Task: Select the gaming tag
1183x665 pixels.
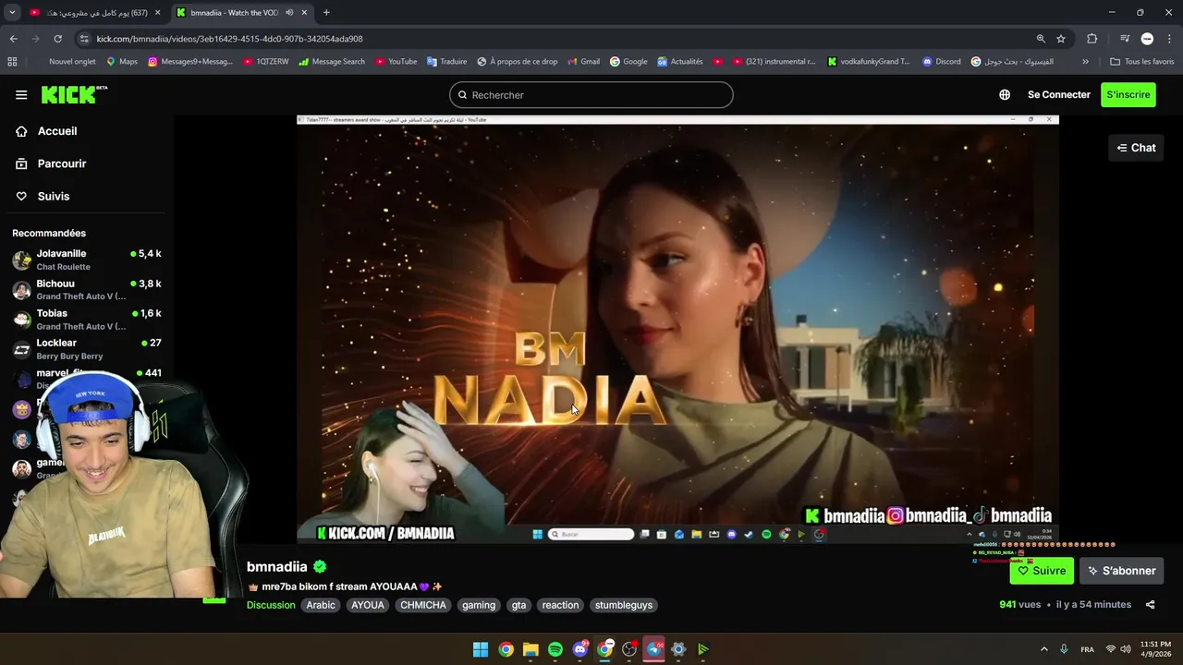Action: [479, 605]
